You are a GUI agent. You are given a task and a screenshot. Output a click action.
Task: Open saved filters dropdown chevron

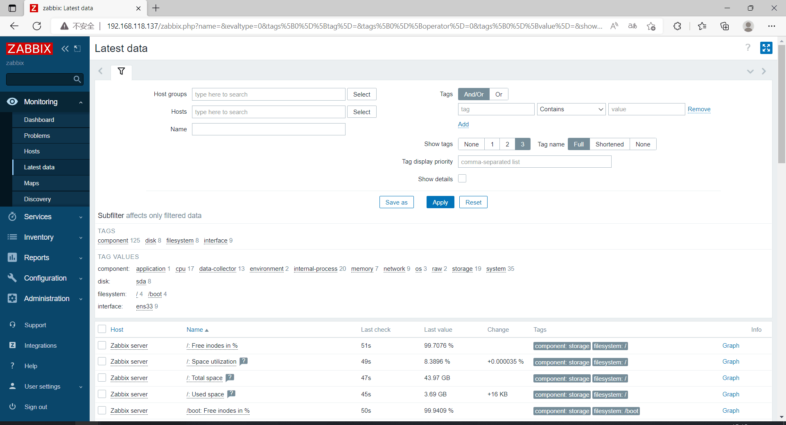click(750, 71)
